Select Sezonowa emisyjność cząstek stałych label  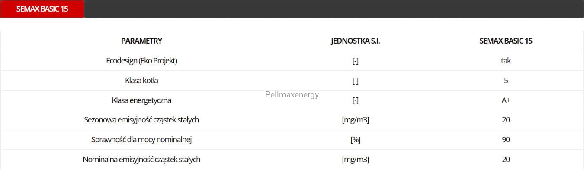click(141, 120)
